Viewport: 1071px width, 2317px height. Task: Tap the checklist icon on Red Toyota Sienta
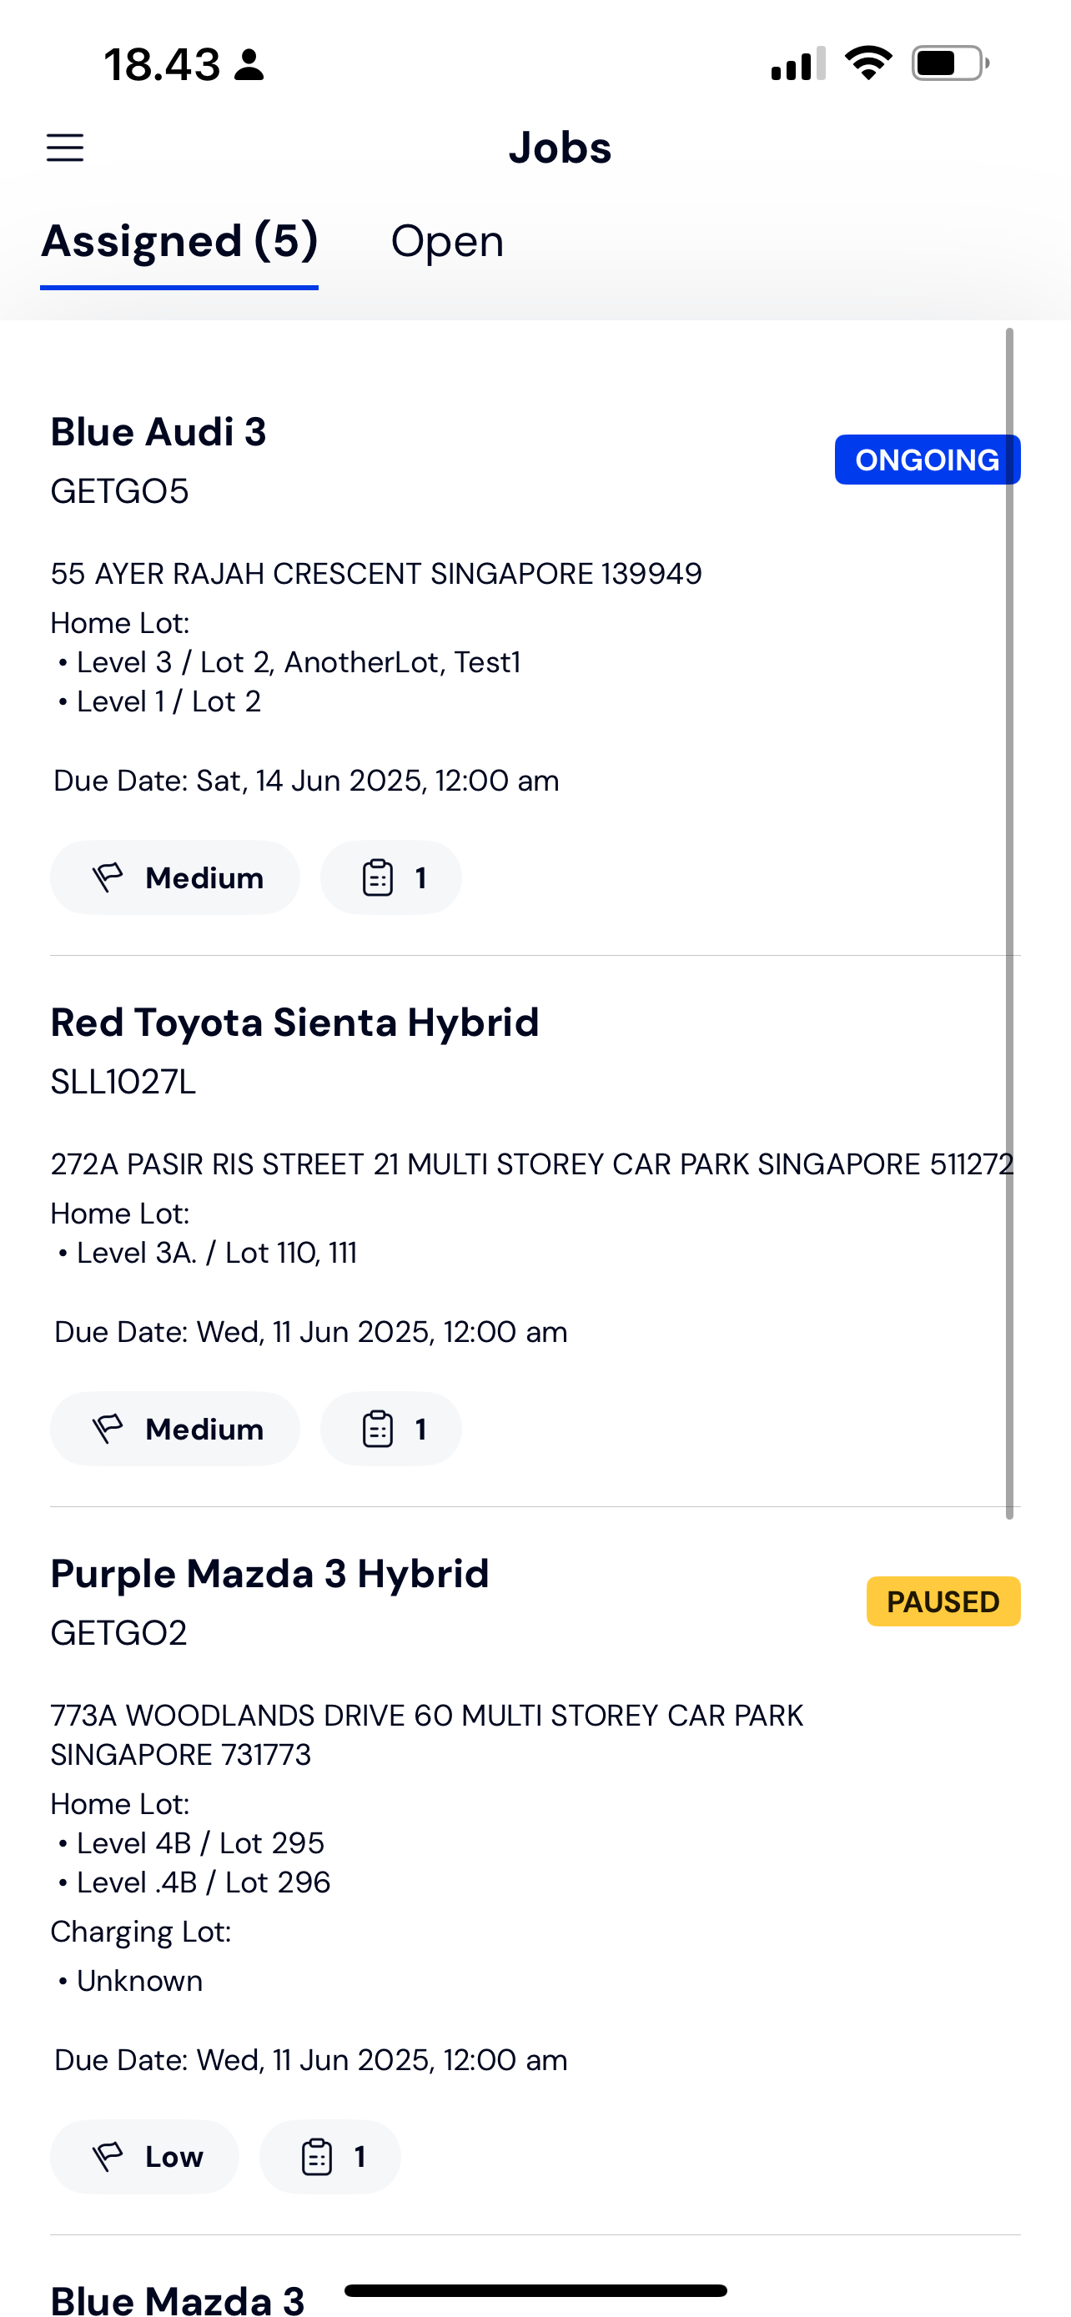pos(378,1430)
